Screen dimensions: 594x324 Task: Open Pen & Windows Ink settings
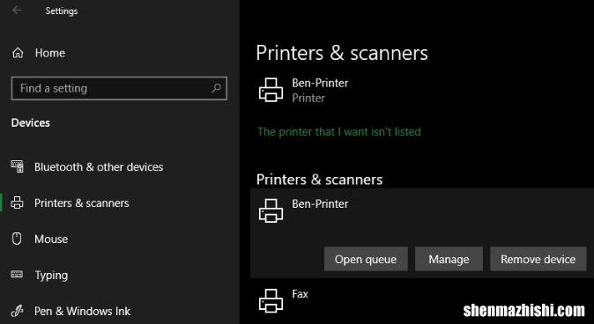pyautogui.click(x=83, y=311)
